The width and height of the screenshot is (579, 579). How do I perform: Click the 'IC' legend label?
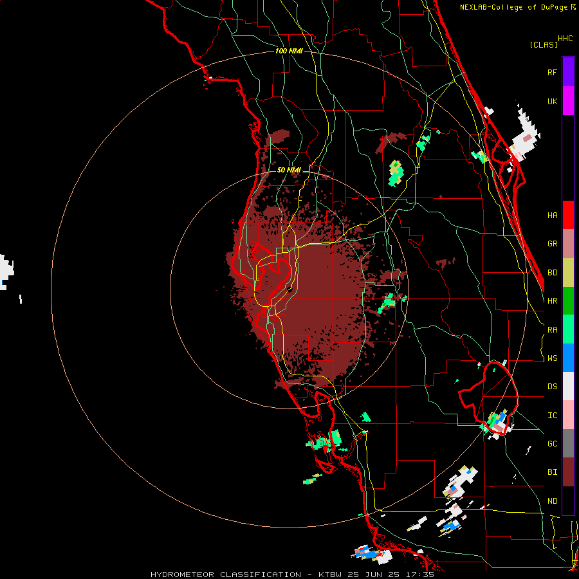(x=552, y=416)
